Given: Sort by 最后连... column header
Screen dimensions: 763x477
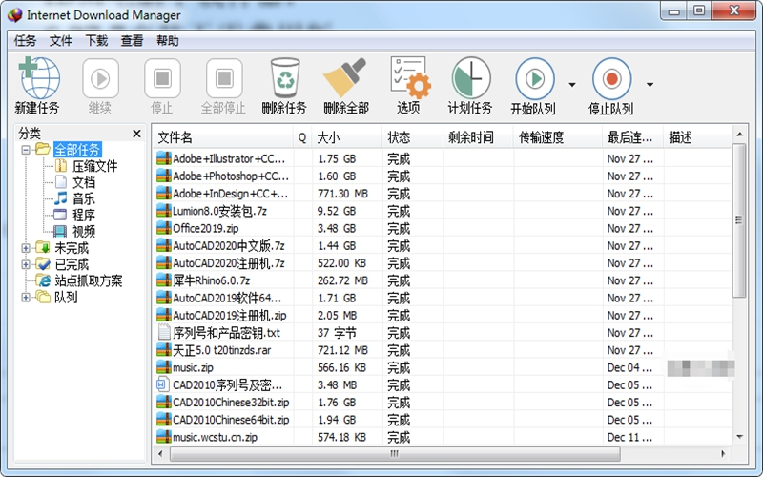Looking at the screenshot, I should tap(633, 137).
